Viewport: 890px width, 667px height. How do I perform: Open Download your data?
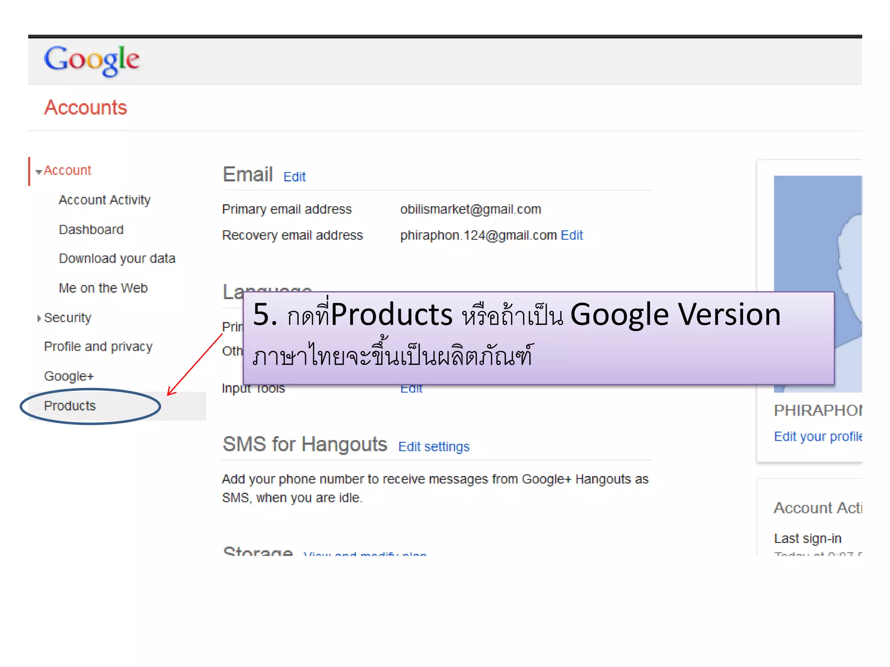click(117, 258)
